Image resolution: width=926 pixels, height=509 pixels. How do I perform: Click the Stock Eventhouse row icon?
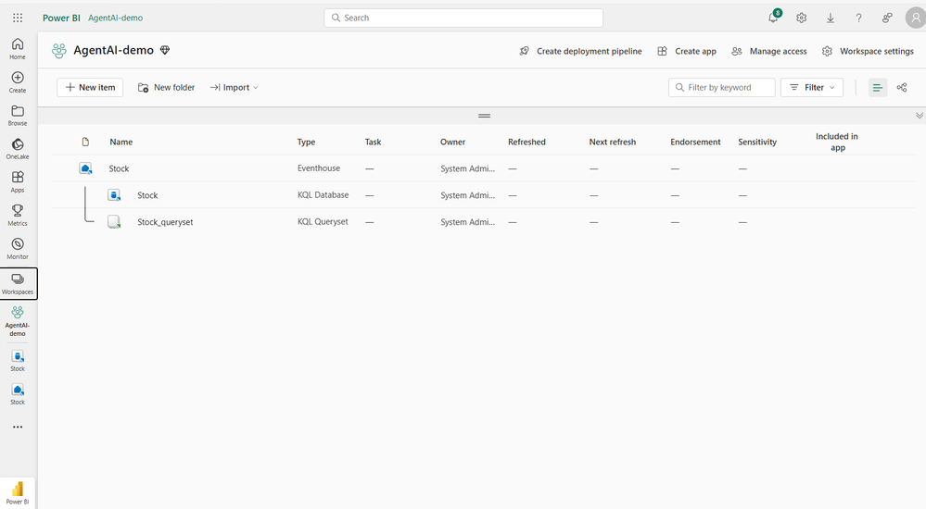coord(85,168)
